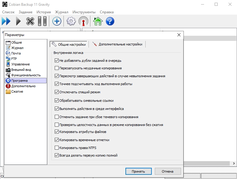The width and height of the screenshot is (237, 179).
Task: Run all tasks with double-arrow icon
Action: click(x=6, y=21)
